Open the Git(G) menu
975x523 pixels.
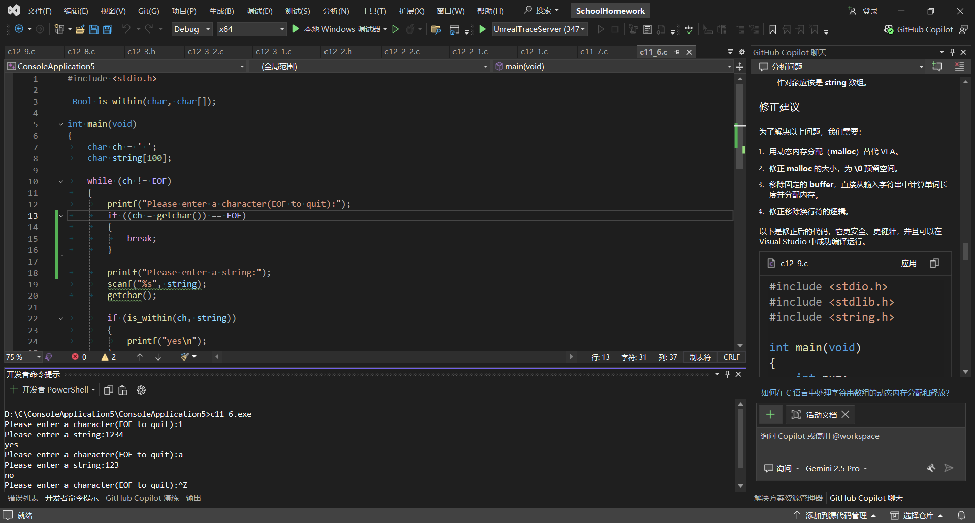(149, 11)
